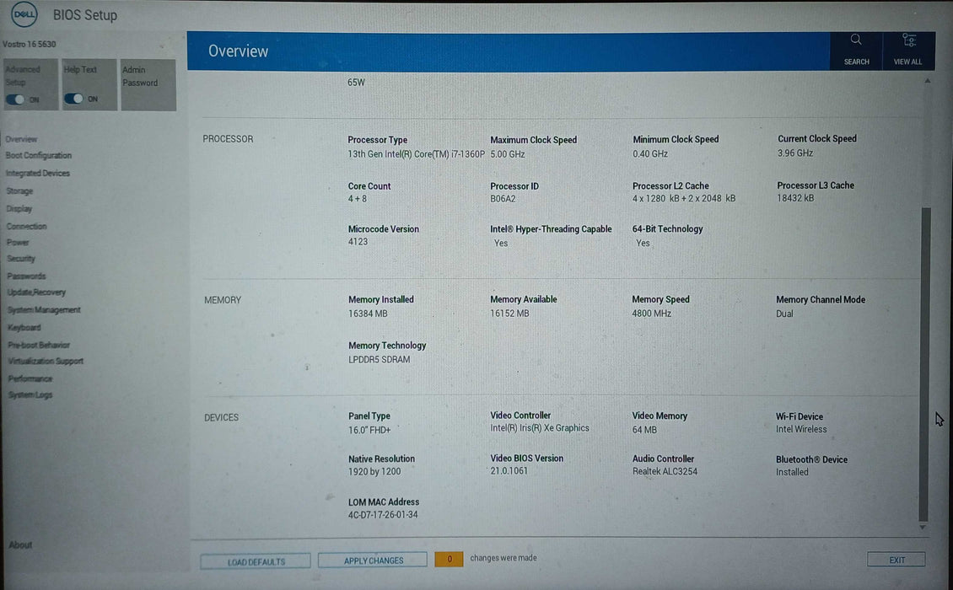The image size is (953, 590).
Task: Open the Admin Password tile
Action: tap(148, 85)
